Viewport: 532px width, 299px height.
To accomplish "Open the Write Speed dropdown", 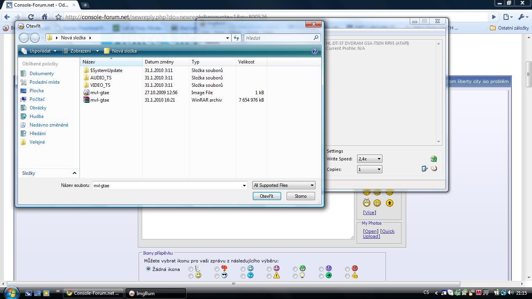I will [370, 159].
